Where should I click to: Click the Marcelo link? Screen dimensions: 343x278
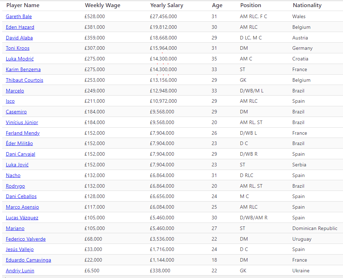tap(15, 91)
